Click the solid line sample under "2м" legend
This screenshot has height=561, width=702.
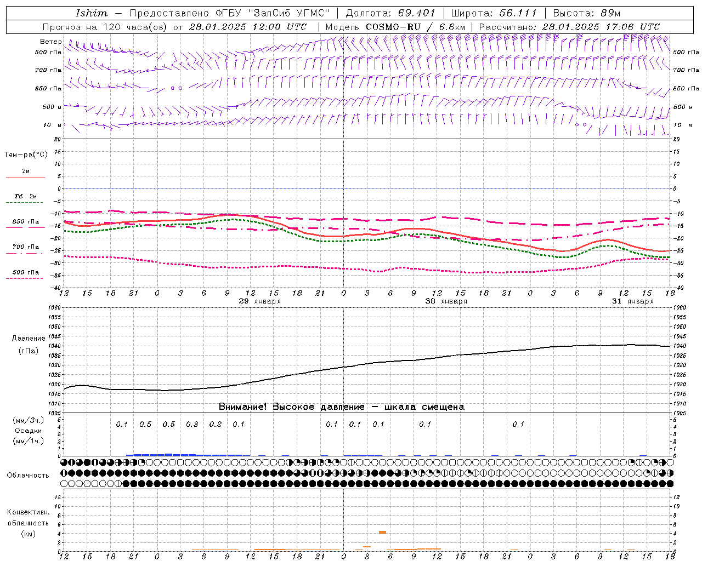point(25,178)
